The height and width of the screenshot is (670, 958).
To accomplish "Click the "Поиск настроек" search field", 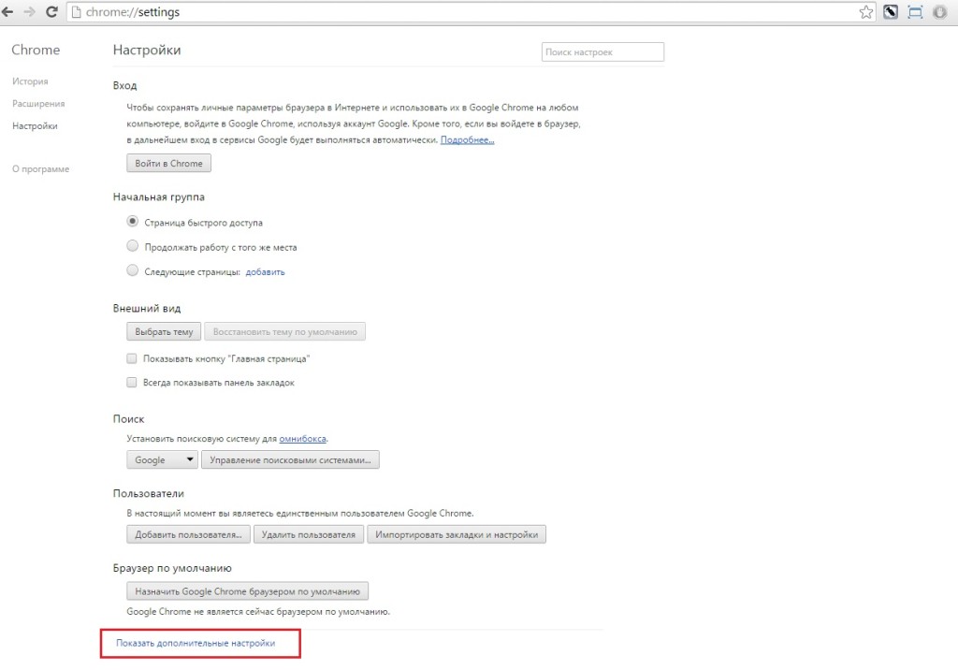I will [602, 52].
